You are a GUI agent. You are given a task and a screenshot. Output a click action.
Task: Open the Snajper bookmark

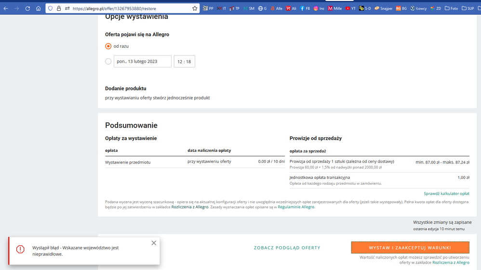tap(383, 9)
